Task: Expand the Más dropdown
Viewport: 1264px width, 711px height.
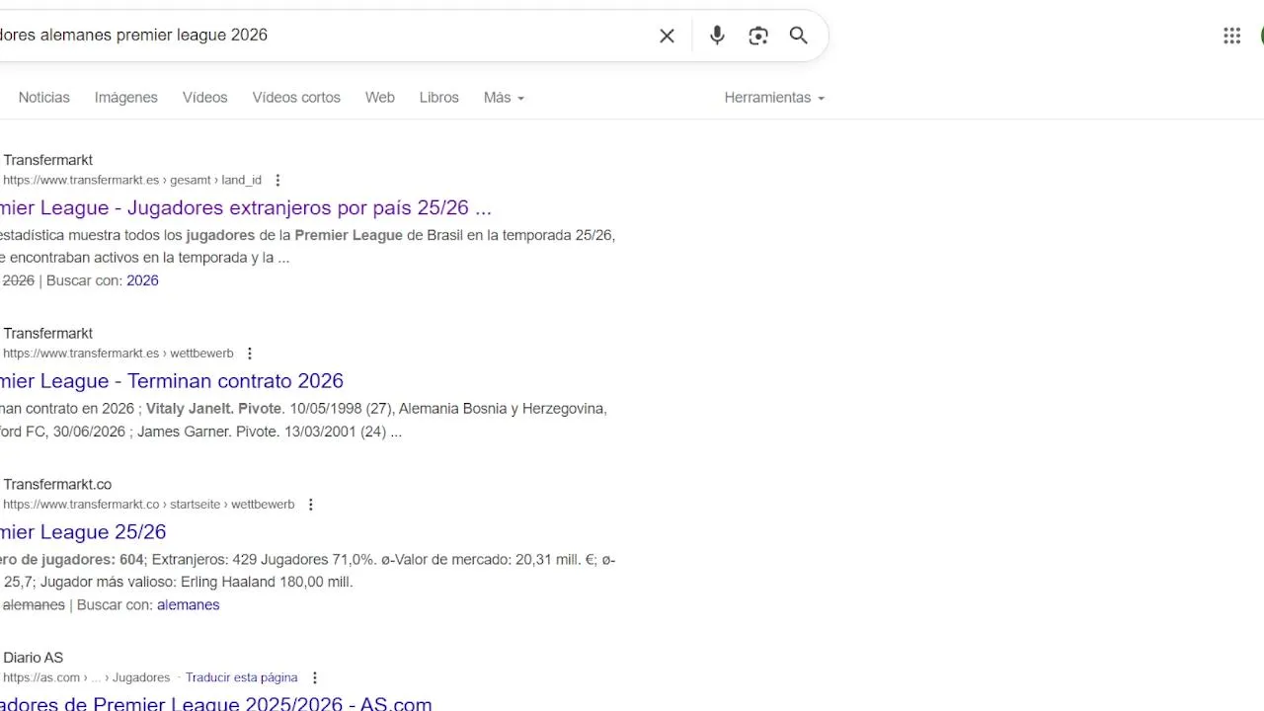Action: point(504,98)
